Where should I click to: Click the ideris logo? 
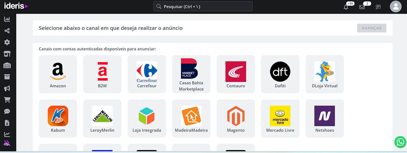[x=16, y=6]
